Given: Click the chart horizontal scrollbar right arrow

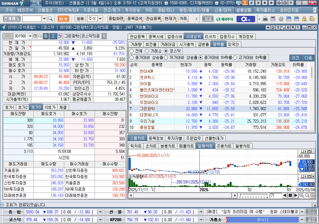Looking at the screenshot, I should click(x=235, y=196).
